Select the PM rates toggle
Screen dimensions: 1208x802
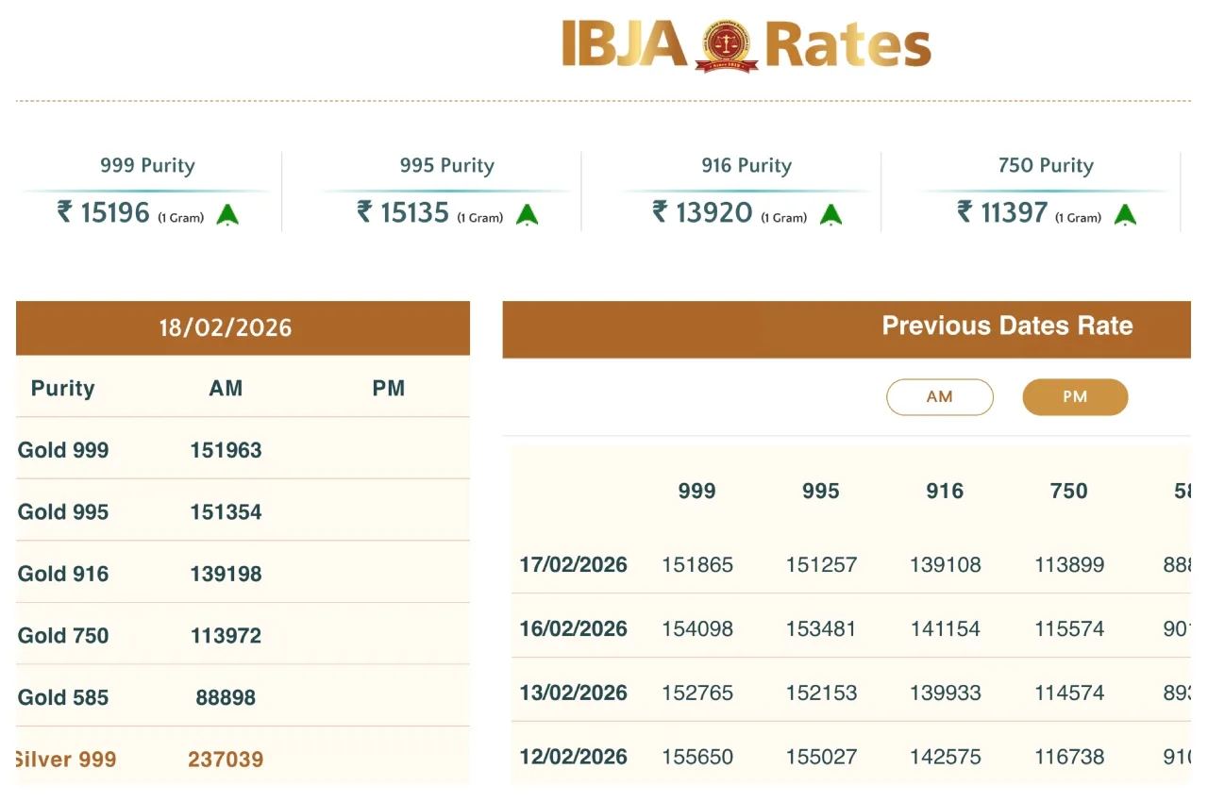(1075, 397)
